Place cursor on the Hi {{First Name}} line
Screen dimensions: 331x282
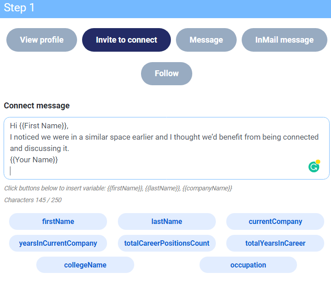(39, 126)
